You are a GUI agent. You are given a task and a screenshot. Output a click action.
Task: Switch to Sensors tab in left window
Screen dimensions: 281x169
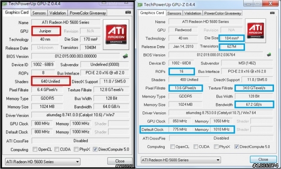(39, 13)
